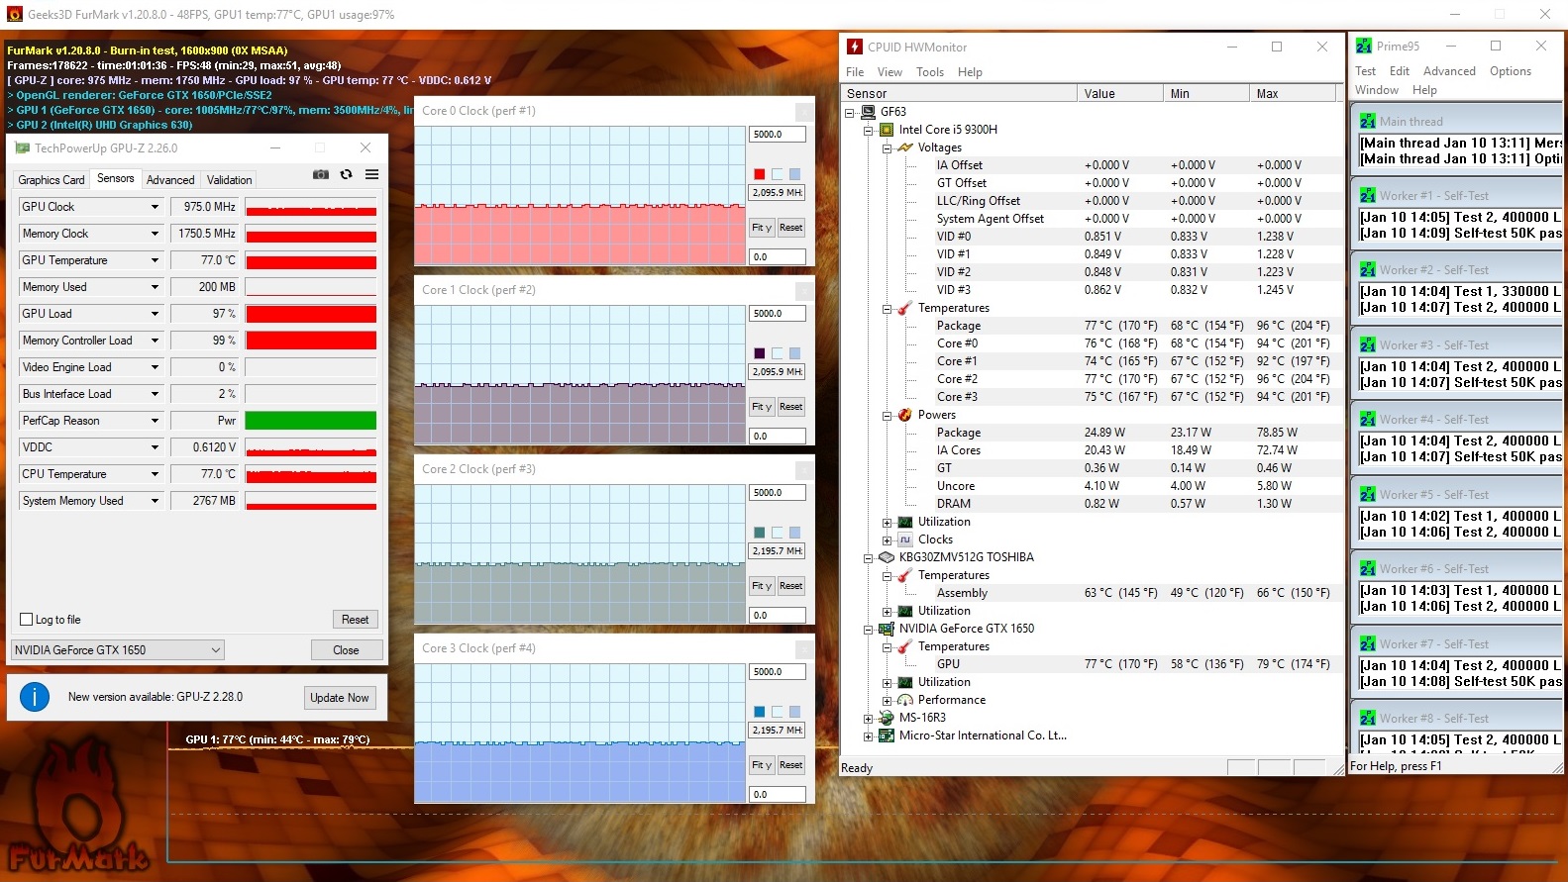Click the CPUID HWMonitor title bar icon
Screen dimensions: 1568x882
click(x=855, y=47)
